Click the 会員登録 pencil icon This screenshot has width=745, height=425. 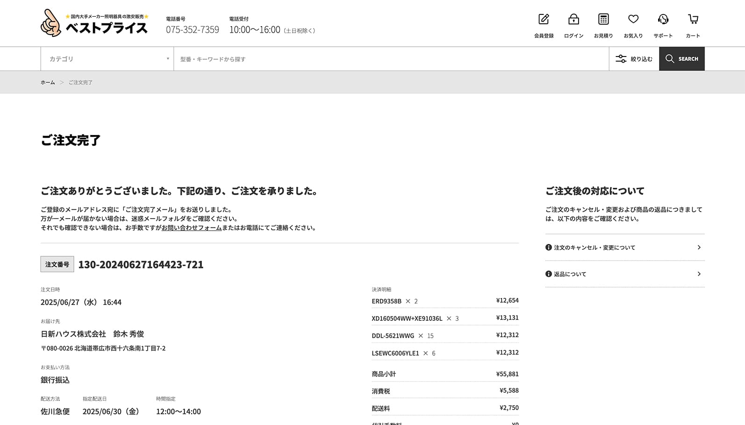544,20
